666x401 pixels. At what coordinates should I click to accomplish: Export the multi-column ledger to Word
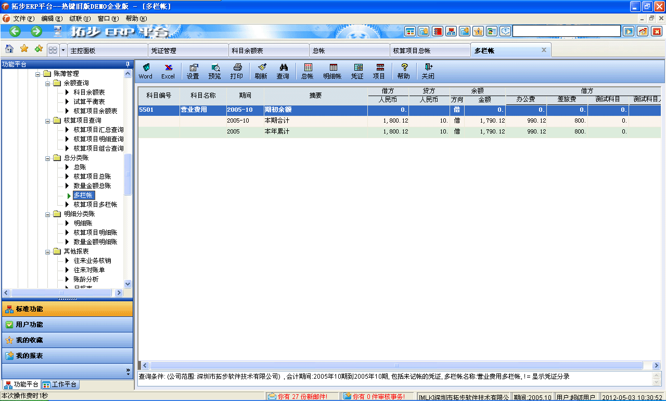pos(146,71)
